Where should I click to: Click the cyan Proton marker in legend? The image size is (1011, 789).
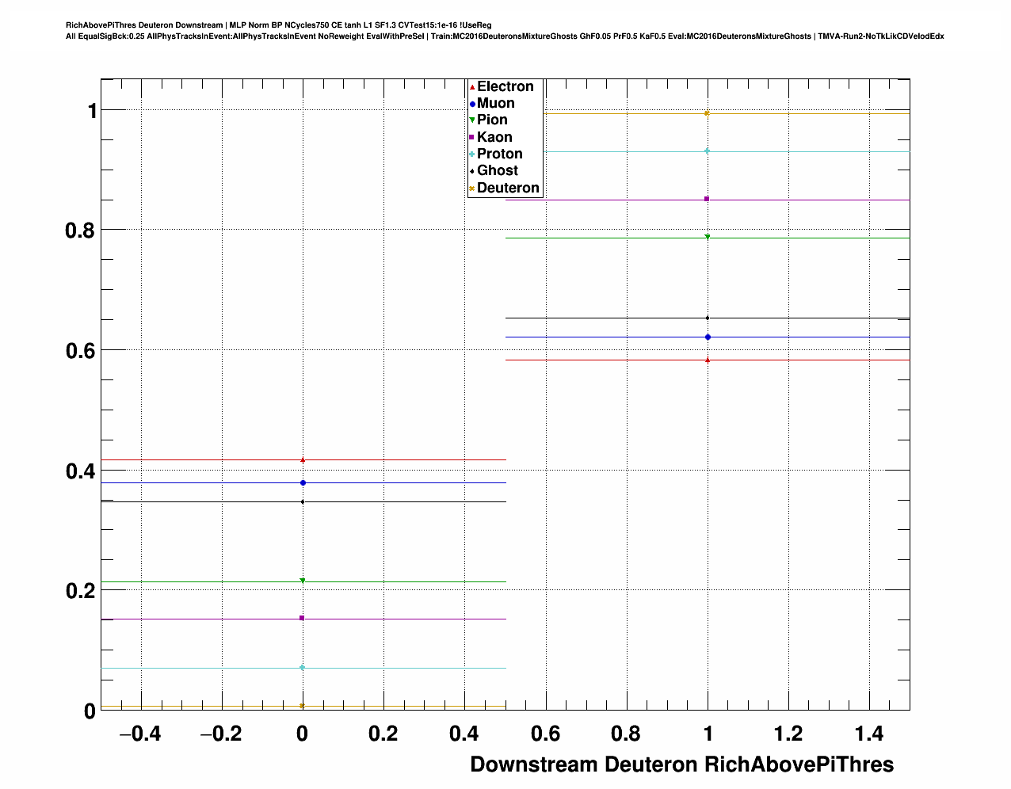click(x=473, y=154)
